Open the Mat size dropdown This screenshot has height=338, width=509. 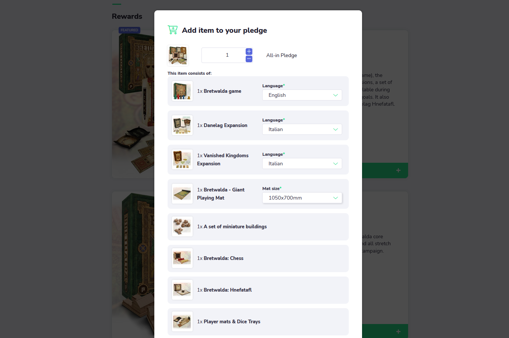302,198
